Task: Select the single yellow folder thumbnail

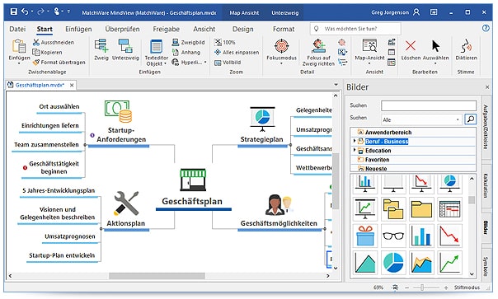Action: [x=421, y=209]
